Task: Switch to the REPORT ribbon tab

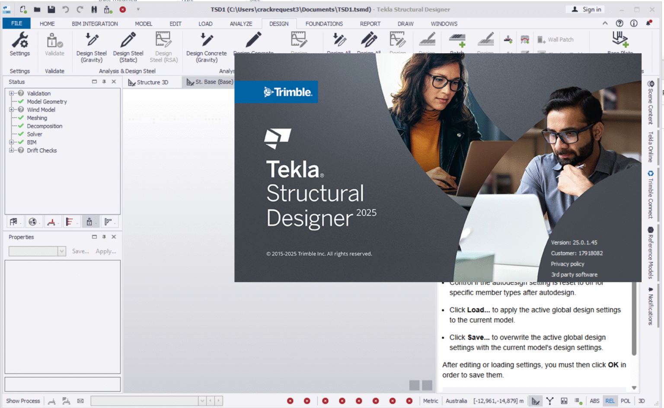Action: tap(370, 24)
